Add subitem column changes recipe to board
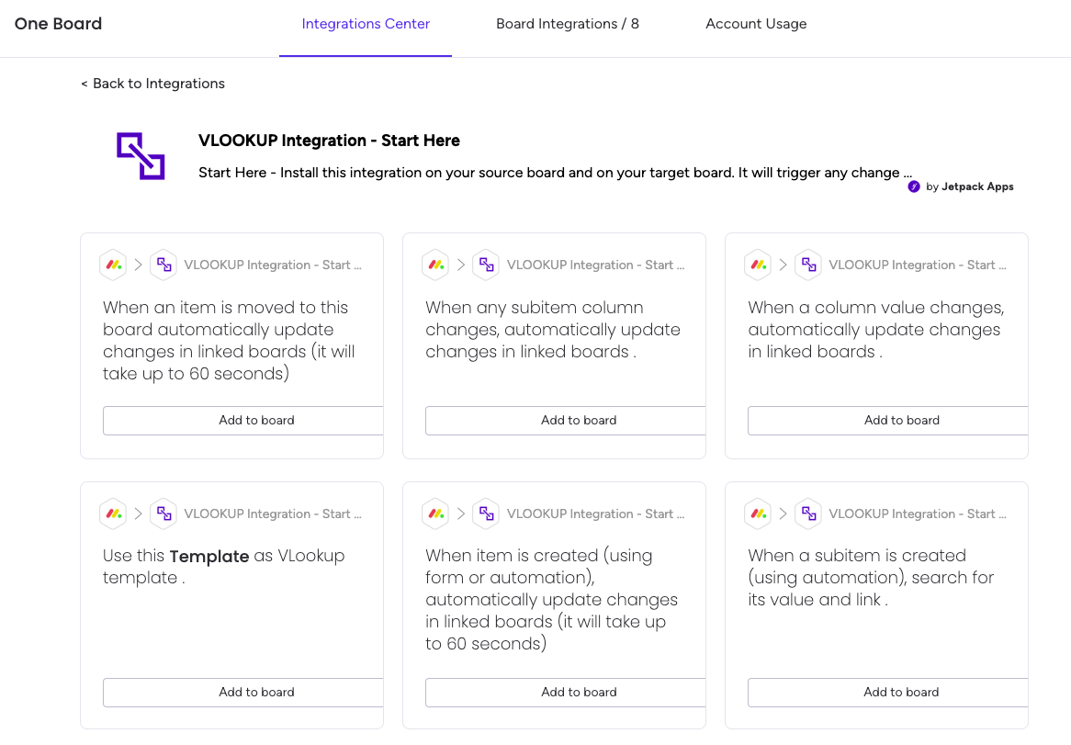Image resolution: width=1071 pixels, height=745 pixels. tap(566, 421)
